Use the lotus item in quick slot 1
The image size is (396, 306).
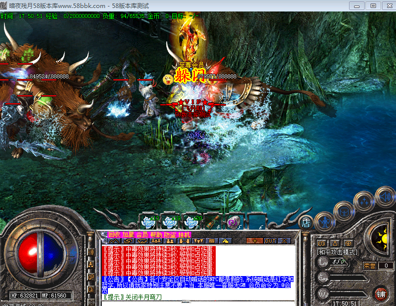pyautogui.click(x=148, y=222)
